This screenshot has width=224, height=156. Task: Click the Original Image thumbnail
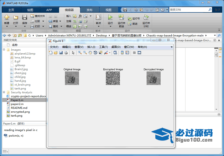[72, 78]
